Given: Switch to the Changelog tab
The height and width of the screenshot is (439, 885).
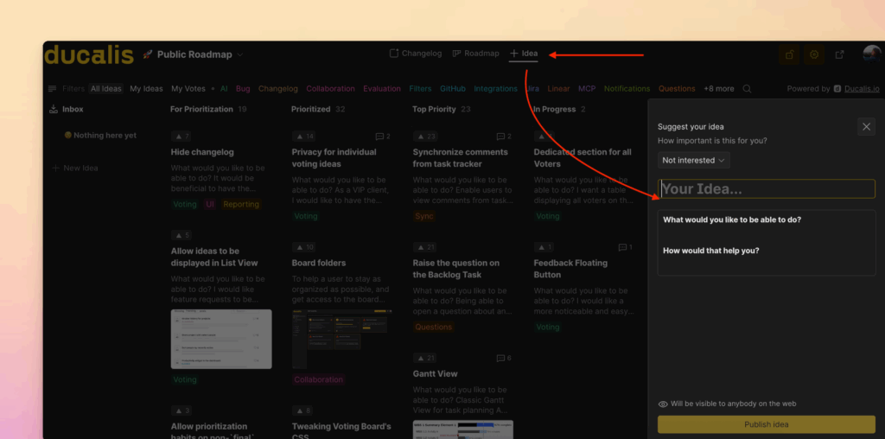Looking at the screenshot, I should (415, 54).
